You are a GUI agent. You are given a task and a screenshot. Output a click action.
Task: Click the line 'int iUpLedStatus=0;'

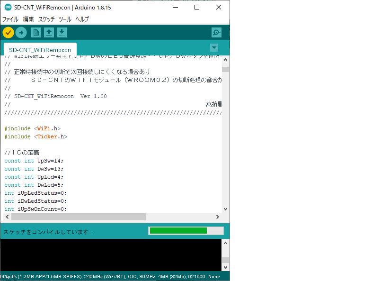tap(35, 193)
